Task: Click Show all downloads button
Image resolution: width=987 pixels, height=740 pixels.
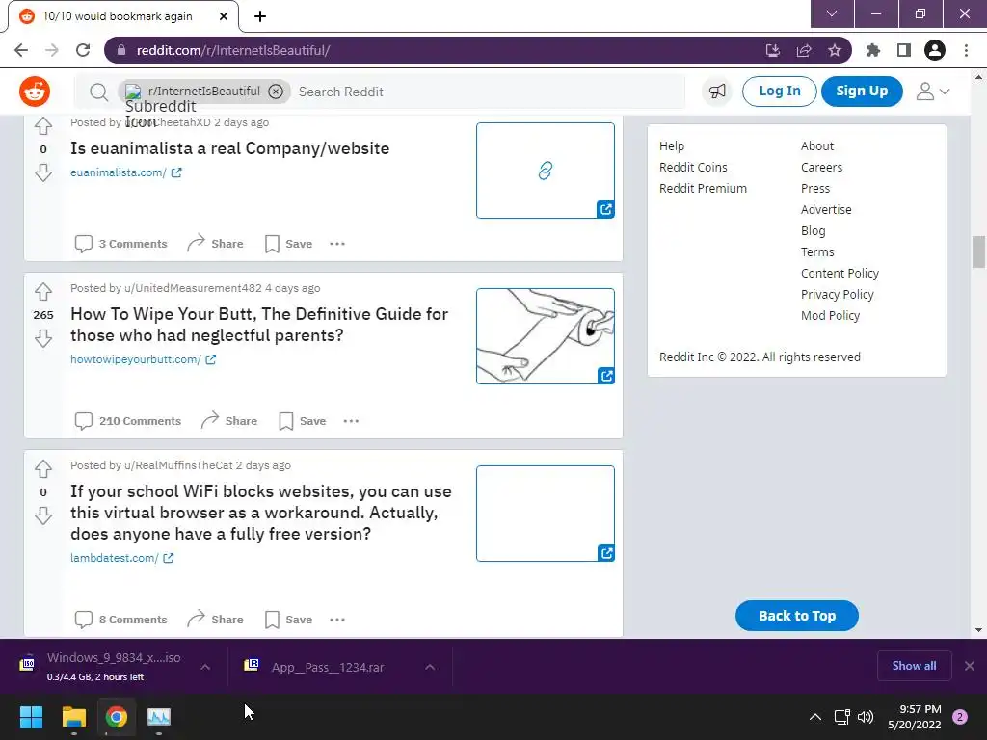Action: pos(914,666)
